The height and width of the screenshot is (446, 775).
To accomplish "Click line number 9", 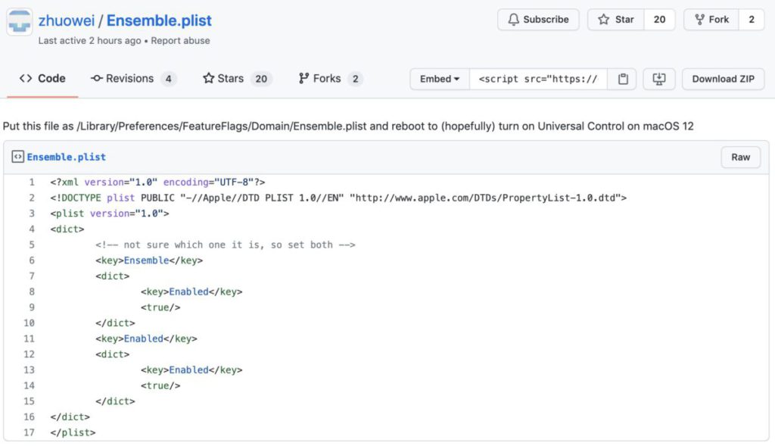I will pos(32,307).
